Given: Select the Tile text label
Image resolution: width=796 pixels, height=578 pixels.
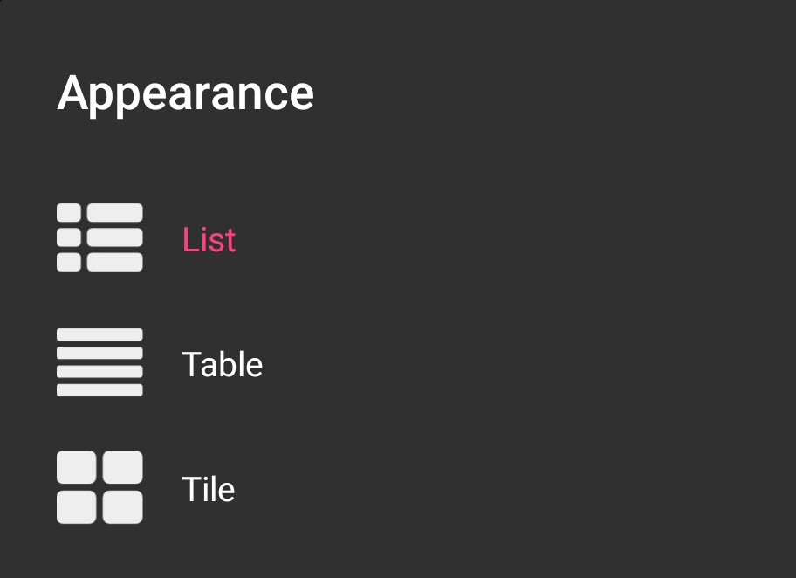Looking at the screenshot, I should pyautogui.click(x=208, y=489).
